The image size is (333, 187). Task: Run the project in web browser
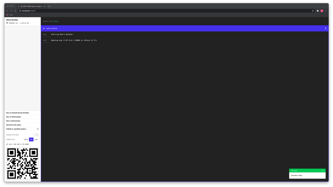click(13, 121)
